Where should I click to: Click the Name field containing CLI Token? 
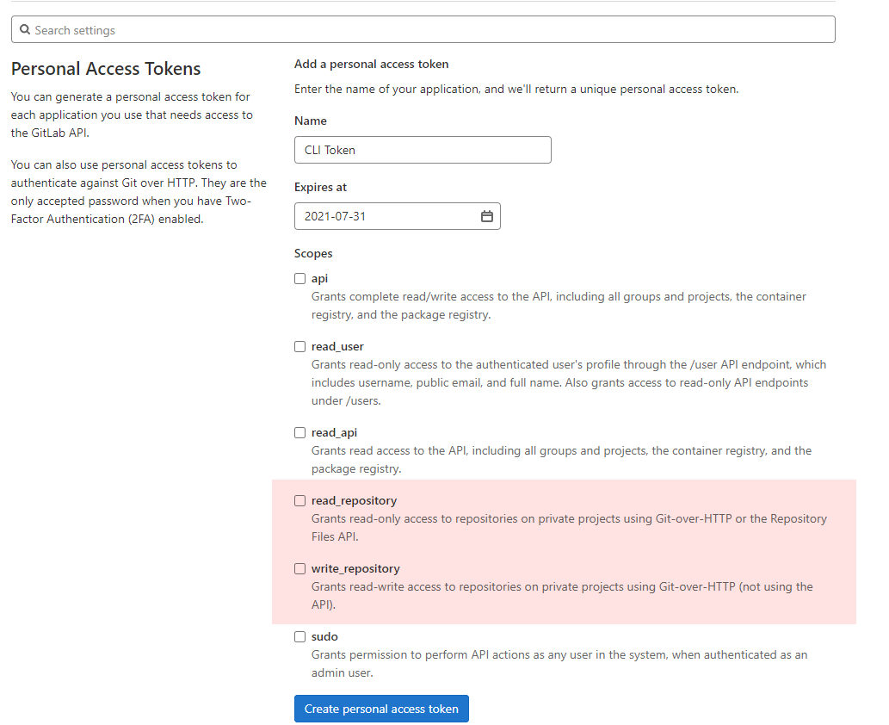[422, 150]
